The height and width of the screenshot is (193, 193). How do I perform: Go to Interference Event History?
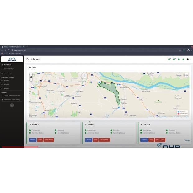point(12,100)
